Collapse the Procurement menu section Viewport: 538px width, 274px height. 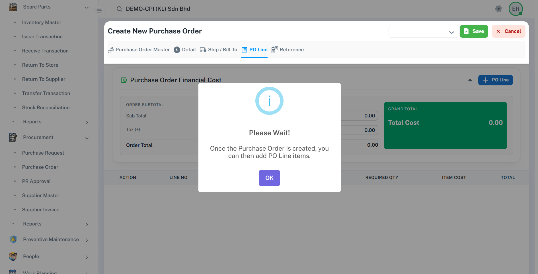click(x=87, y=138)
